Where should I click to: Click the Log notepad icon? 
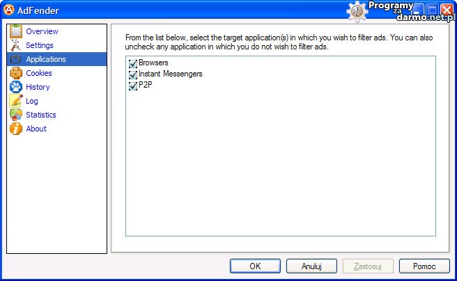coord(15,101)
